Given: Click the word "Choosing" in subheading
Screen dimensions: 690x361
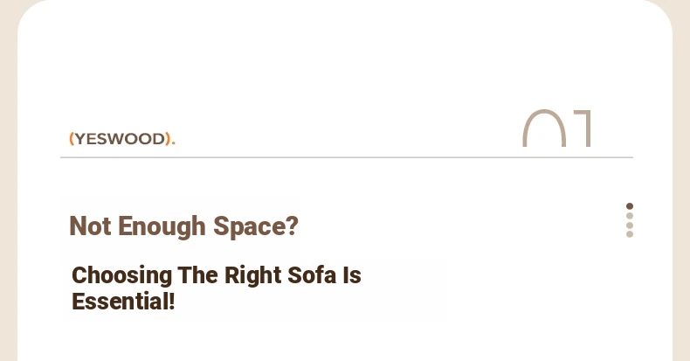Looking at the screenshot, I should click(122, 275).
